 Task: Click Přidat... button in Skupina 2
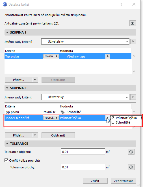(19, 135)
